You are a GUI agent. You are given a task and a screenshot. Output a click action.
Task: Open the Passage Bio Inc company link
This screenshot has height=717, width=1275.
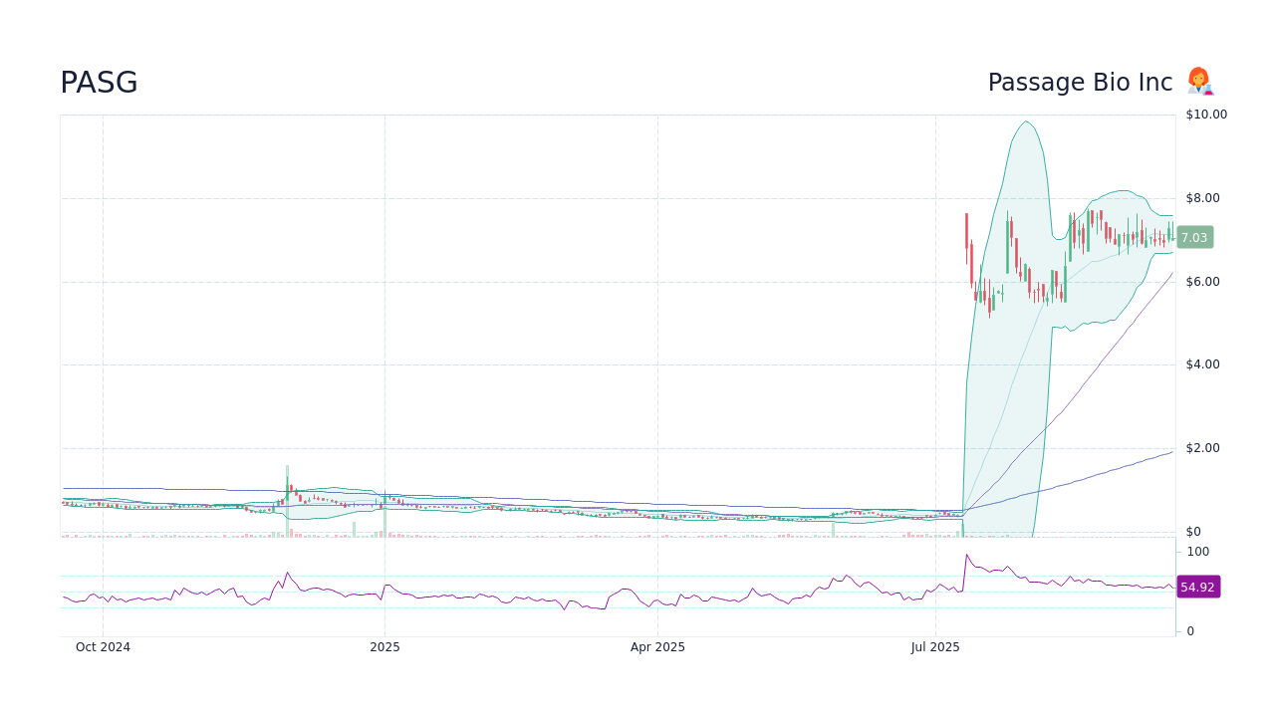pos(1080,82)
